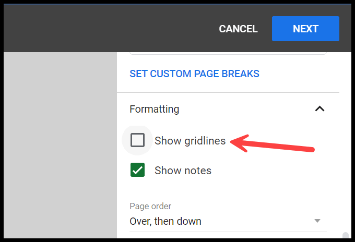Uncheck the Show notes checkbox
Viewport: 355px width, 242px height.
click(137, 170)
